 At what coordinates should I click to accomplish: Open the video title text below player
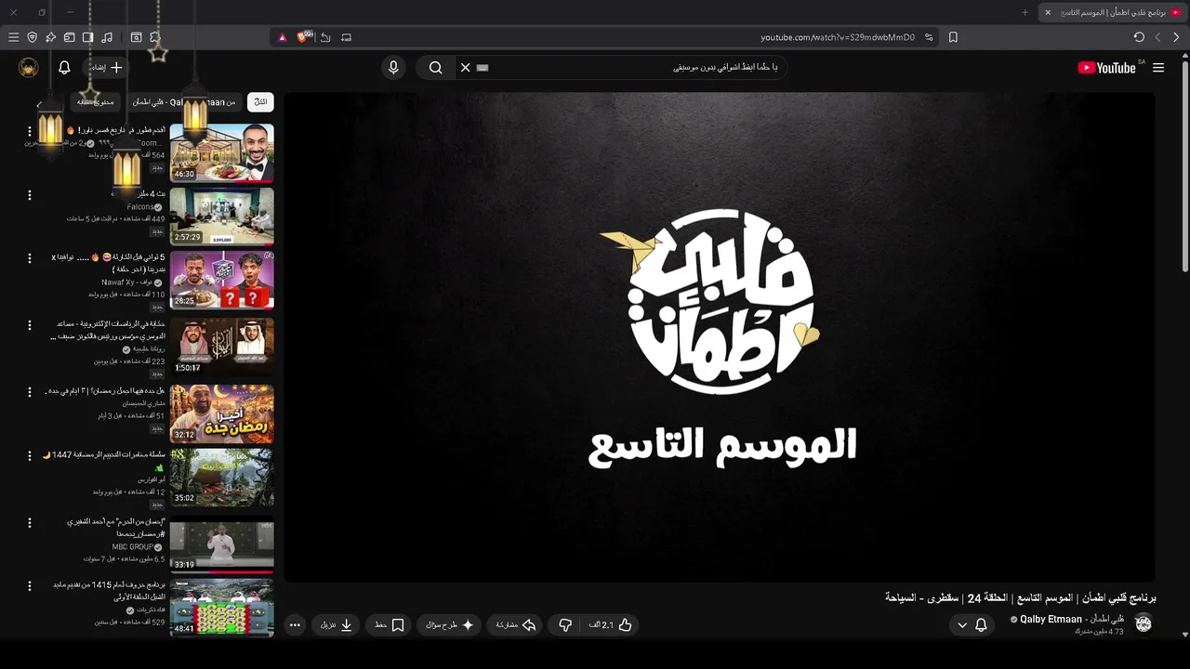pos(1021,597)
